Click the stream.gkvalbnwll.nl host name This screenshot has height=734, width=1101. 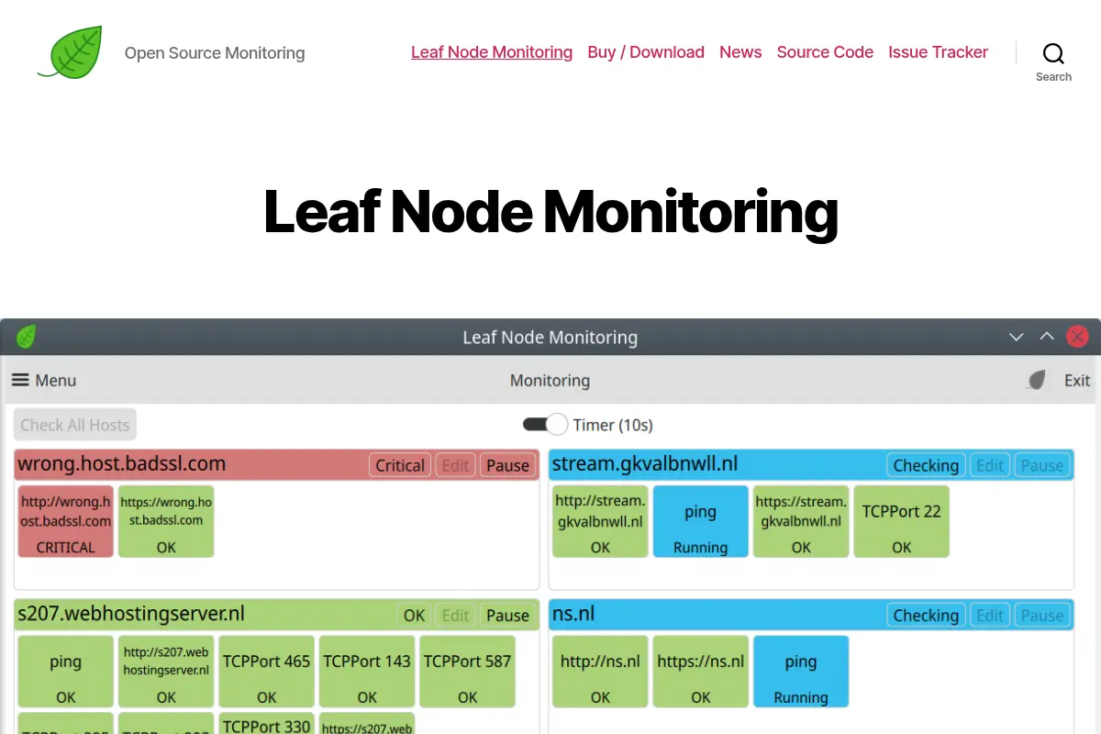pos(644,463)
